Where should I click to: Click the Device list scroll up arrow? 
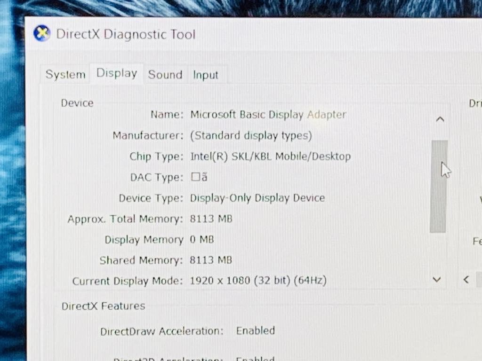pos(440,119)
